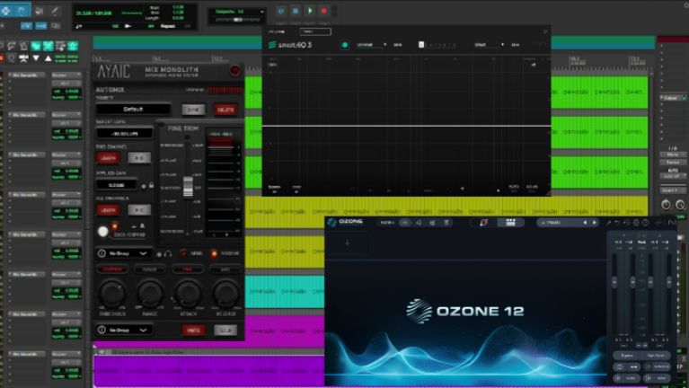Click the Release knob in Mix Monolith
The image size is (689, 388).
pos(225,294)
